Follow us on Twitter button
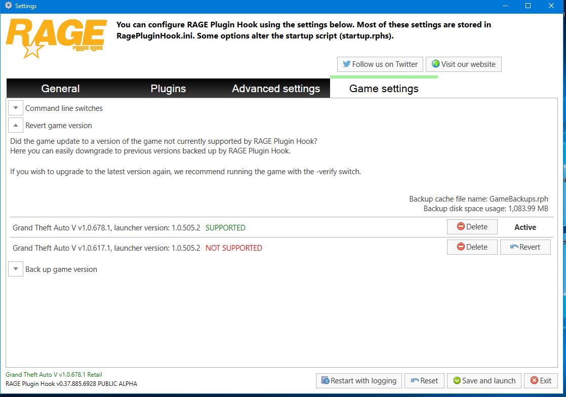 380,64
